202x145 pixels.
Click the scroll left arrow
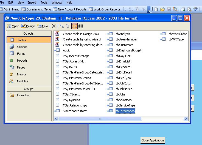[56, 119]
